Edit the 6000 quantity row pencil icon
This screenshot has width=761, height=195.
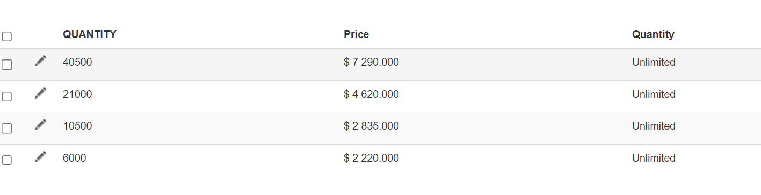point(40,157)
